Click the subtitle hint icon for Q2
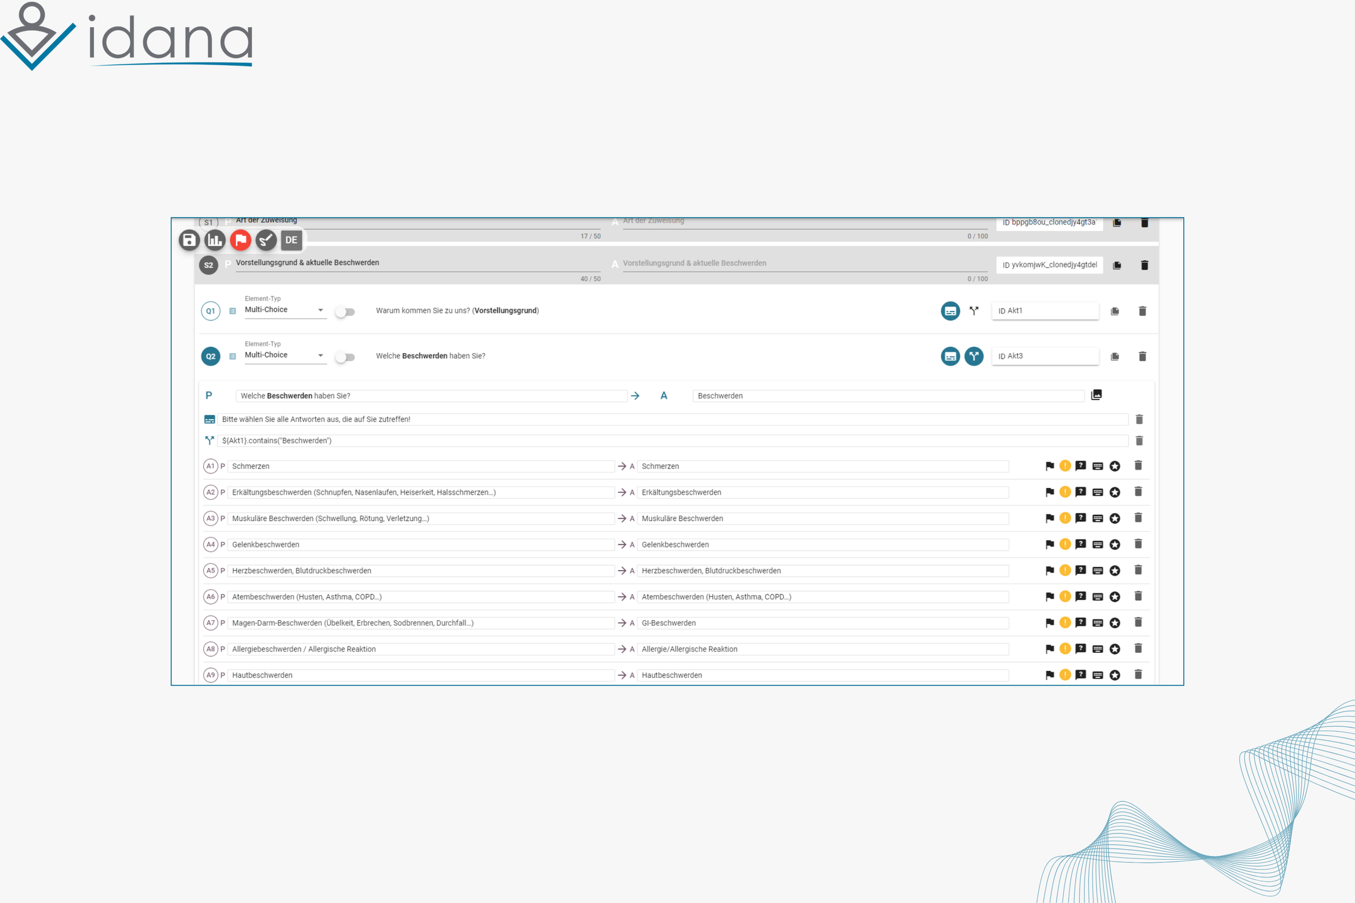 click(x=950, y=356)
